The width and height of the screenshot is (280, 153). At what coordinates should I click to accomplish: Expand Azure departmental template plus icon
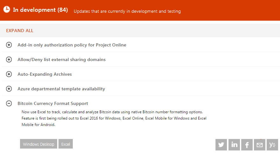(x=9, y=89)
